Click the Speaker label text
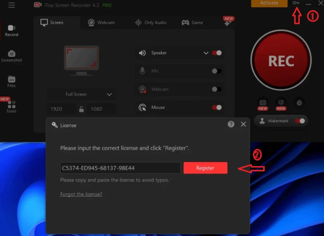The image size is (324, 236). click(x=159, y=53)
